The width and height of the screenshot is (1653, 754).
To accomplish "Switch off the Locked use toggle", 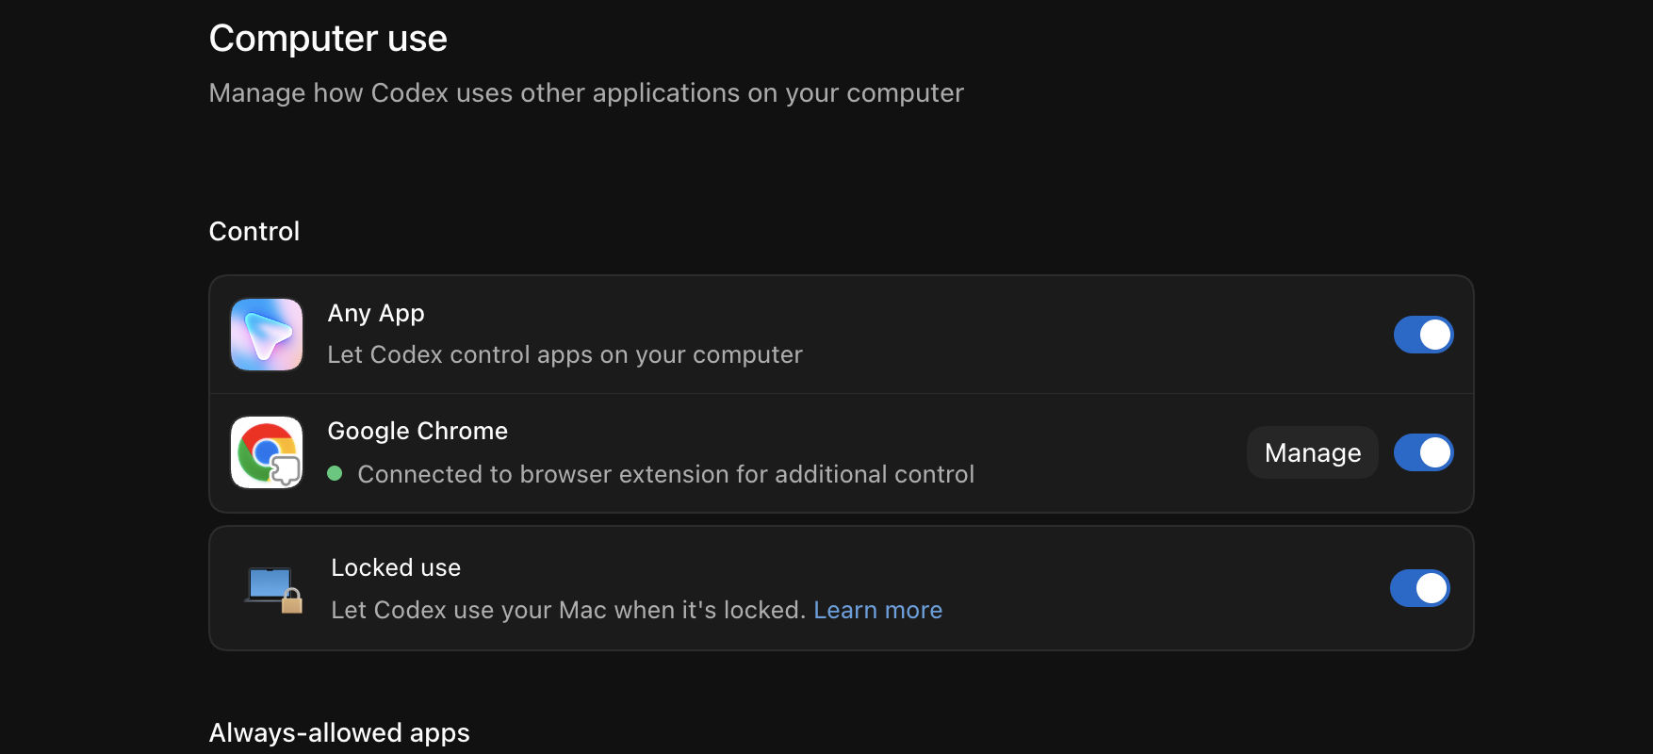I will pyautogui.click(x=1419, y=588).
